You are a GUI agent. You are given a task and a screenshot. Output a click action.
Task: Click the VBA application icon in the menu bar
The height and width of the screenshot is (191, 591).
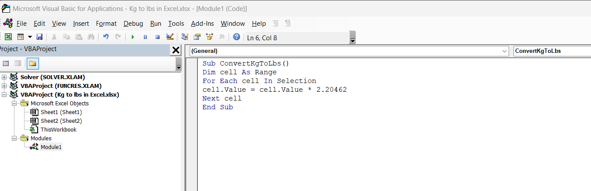coord(7,23)
